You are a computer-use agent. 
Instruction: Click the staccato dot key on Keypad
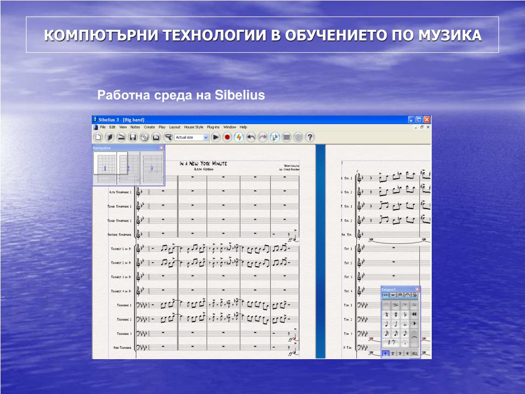405,305
